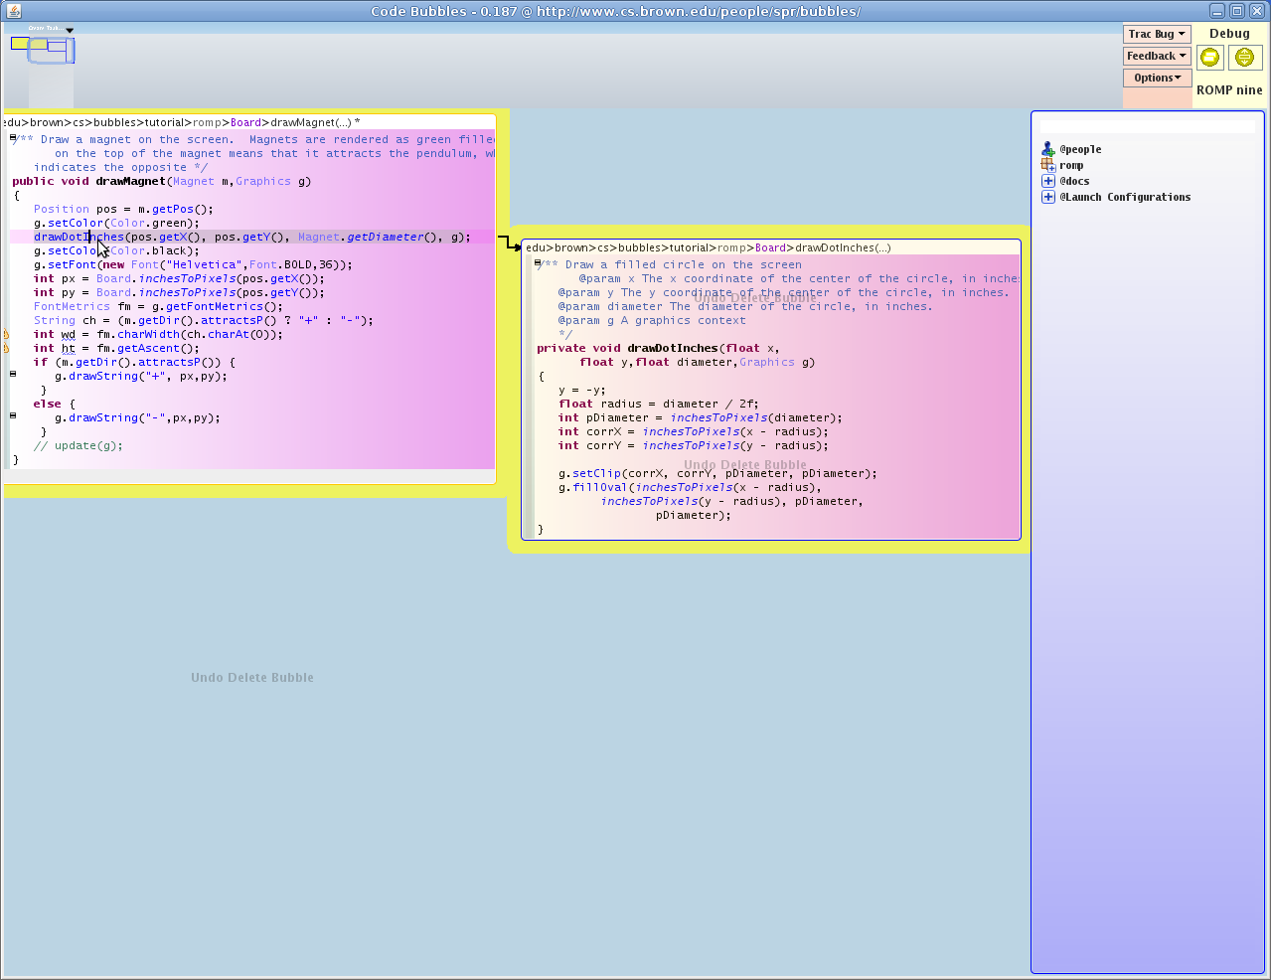Click the right yellow Debug button with arrows
The image size is (1271, 980).
[1244, 58]
